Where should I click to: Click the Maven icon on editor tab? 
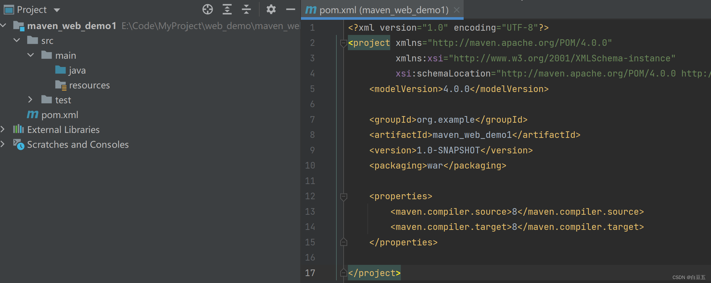(311, 10)
